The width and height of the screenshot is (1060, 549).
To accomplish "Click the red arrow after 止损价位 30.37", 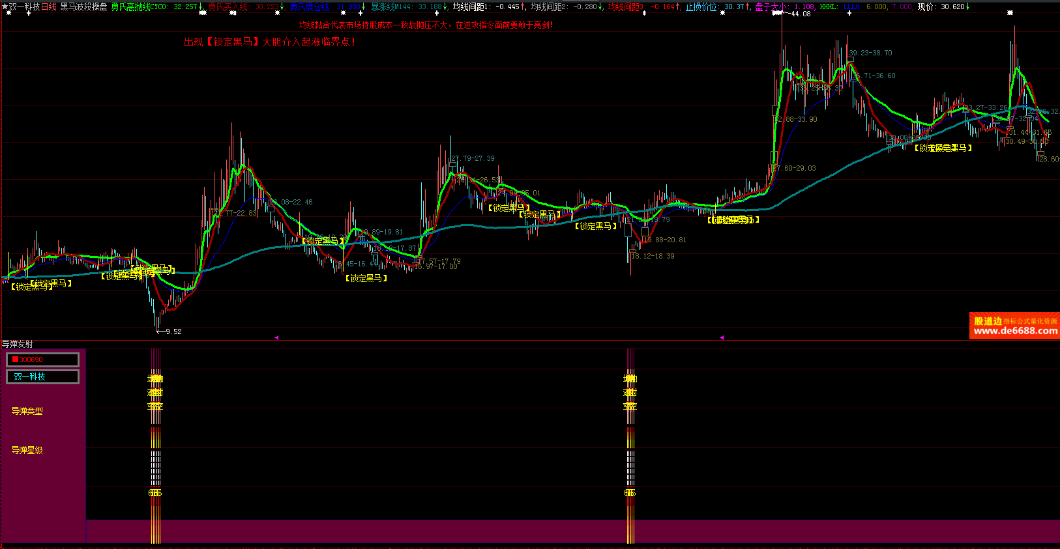I will tap(748, 7).
